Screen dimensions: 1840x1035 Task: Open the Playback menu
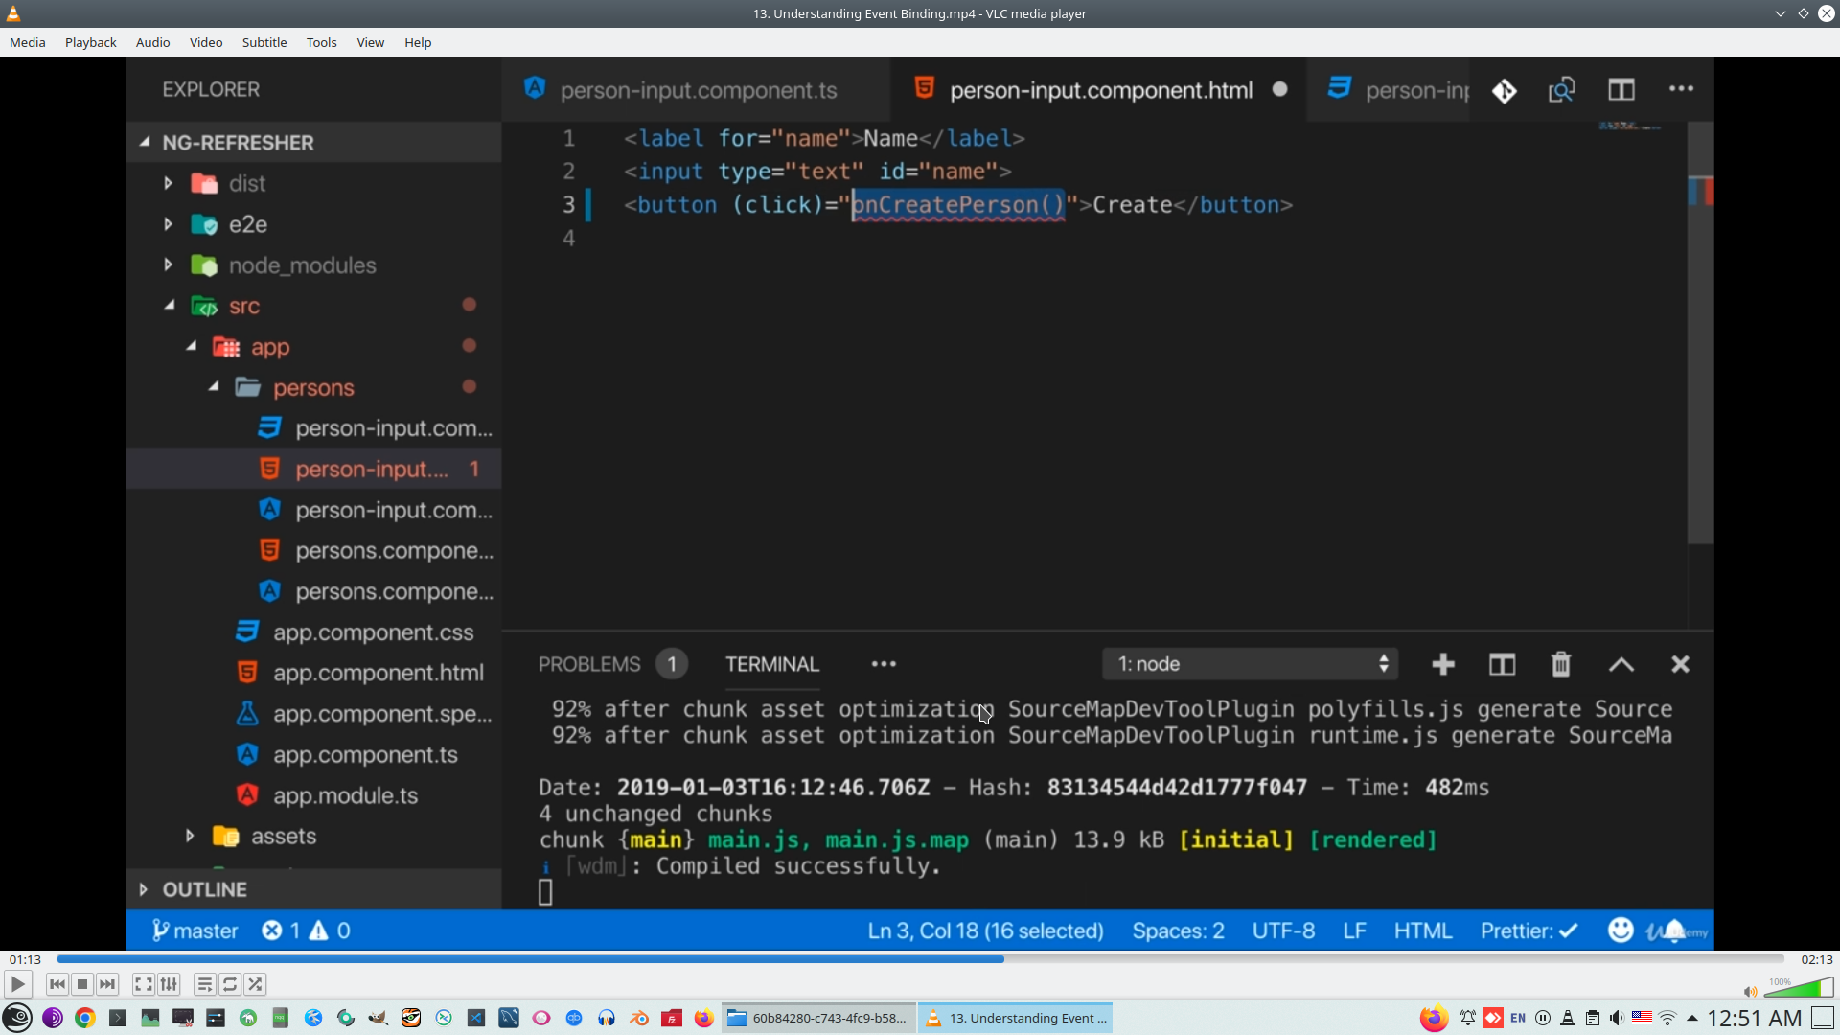tap(90, 42)
